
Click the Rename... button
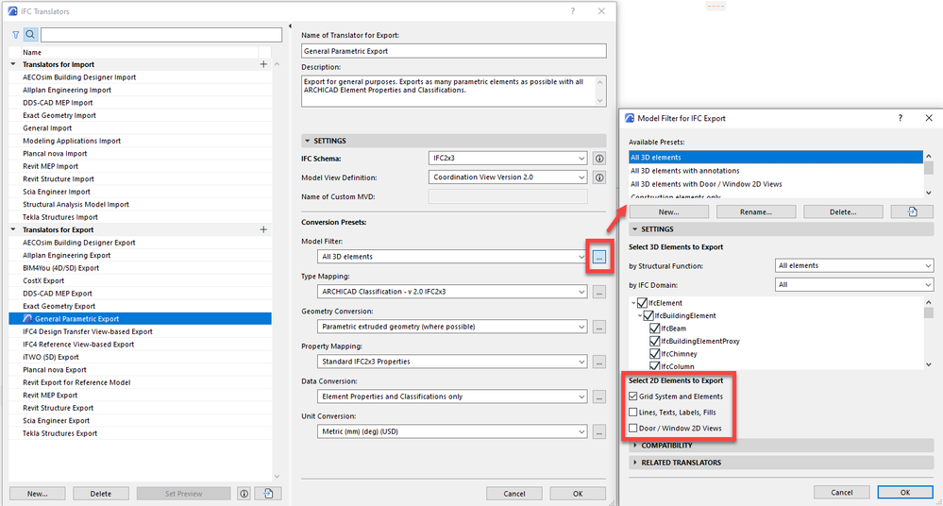click(x=756, y=211)
